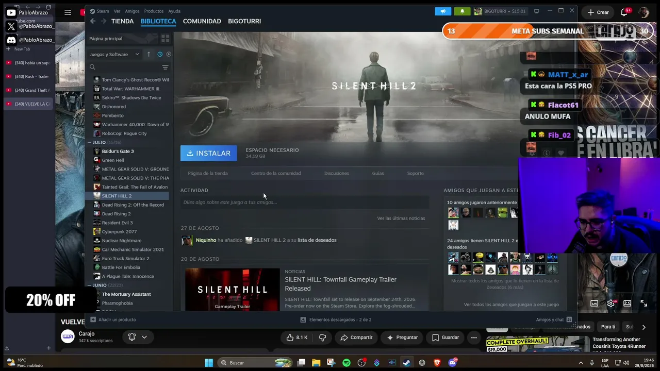660x371 pixels.
Task: Click the Steam forward navigation arrow
Action: point(104,21)
